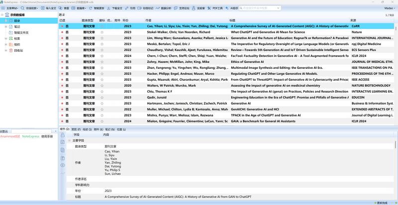
Task: Sort records by 年份 column header
Action: (125, 20)
